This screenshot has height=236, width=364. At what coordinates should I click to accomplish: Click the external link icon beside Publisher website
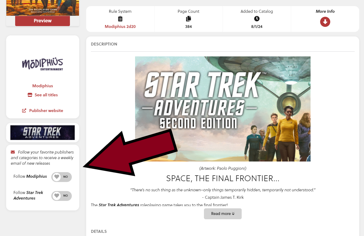click(24, 110)
